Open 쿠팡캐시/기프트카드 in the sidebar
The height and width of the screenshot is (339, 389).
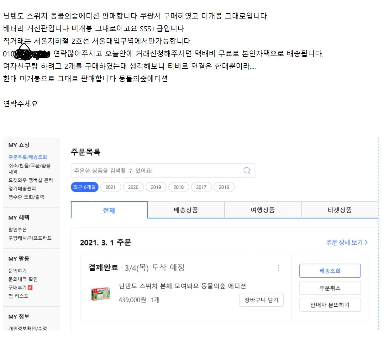click(x=30, y=238)
